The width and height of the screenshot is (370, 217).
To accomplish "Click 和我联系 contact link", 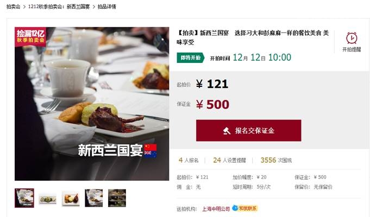I will click(x=248, y=208).
